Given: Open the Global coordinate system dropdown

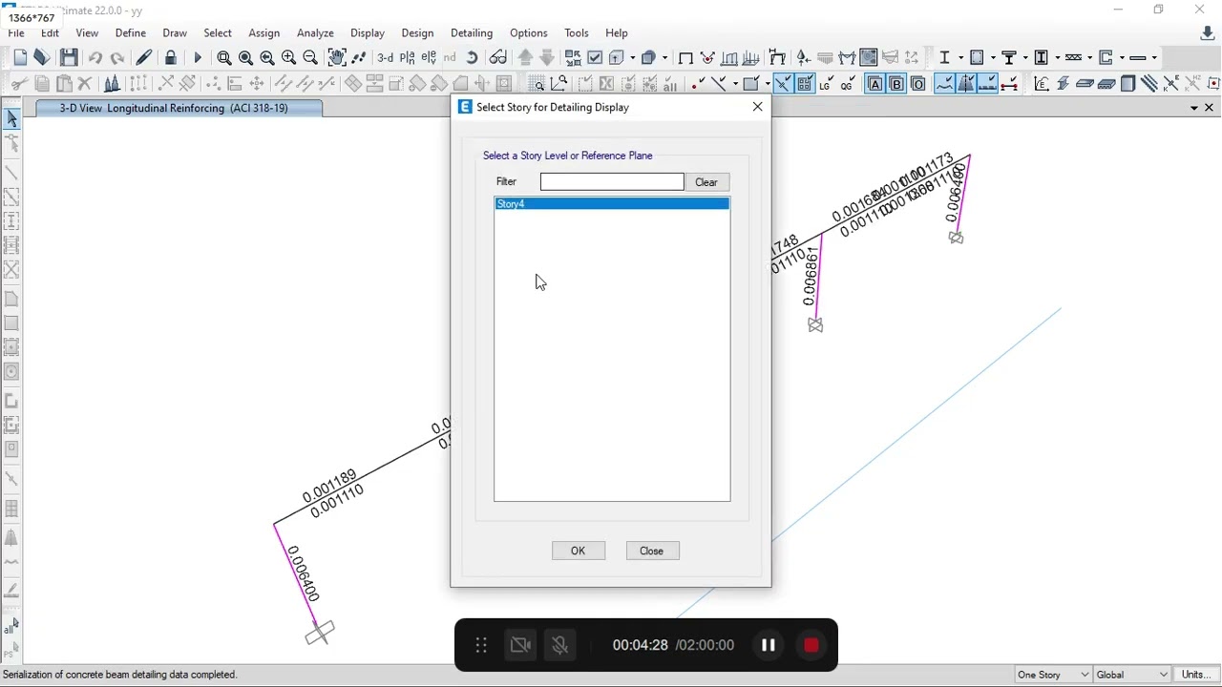Looking at the screenshot, I should pyautogui.click(x=1132, y=675).
